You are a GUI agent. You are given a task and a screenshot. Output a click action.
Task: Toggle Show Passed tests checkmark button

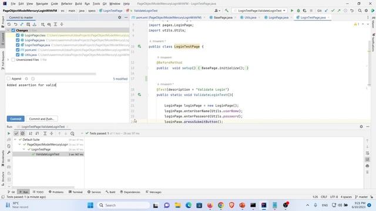click(x=16, y=134)
